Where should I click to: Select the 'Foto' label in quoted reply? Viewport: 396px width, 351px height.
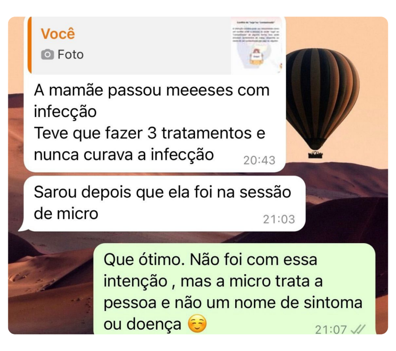[70, 54]
